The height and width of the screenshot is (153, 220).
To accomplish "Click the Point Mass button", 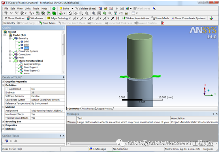I will (x=47, y=23).
